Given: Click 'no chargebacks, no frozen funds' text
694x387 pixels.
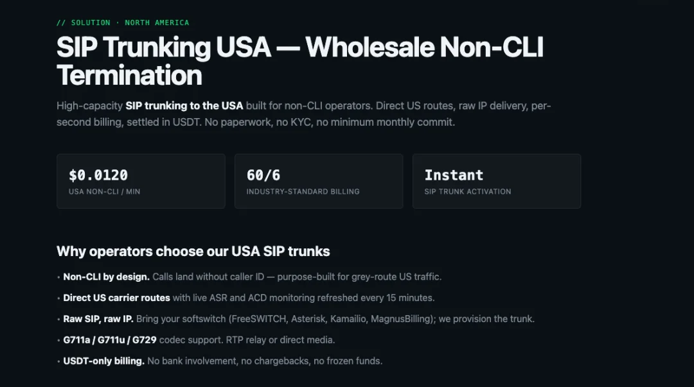Looking at the screenshot, I should tap(312, 361).
